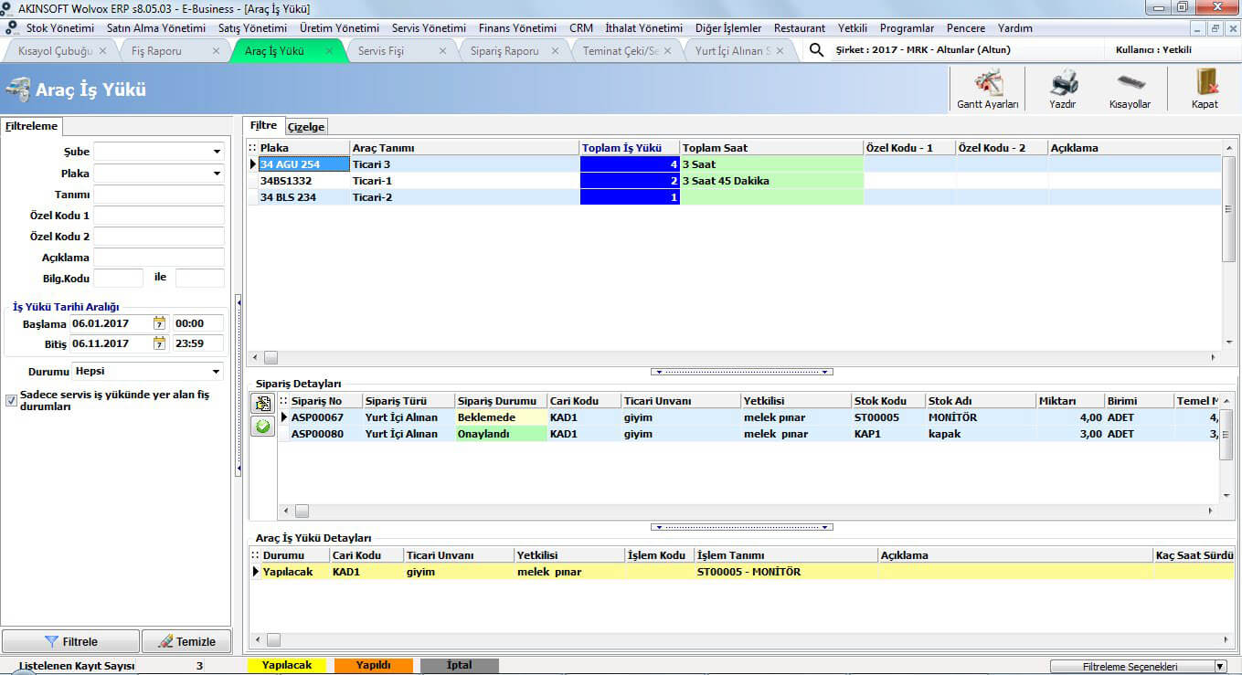1242x675 pixels.
Task: Click the yellow Yapılacak status legend
Action: point(287,666)
